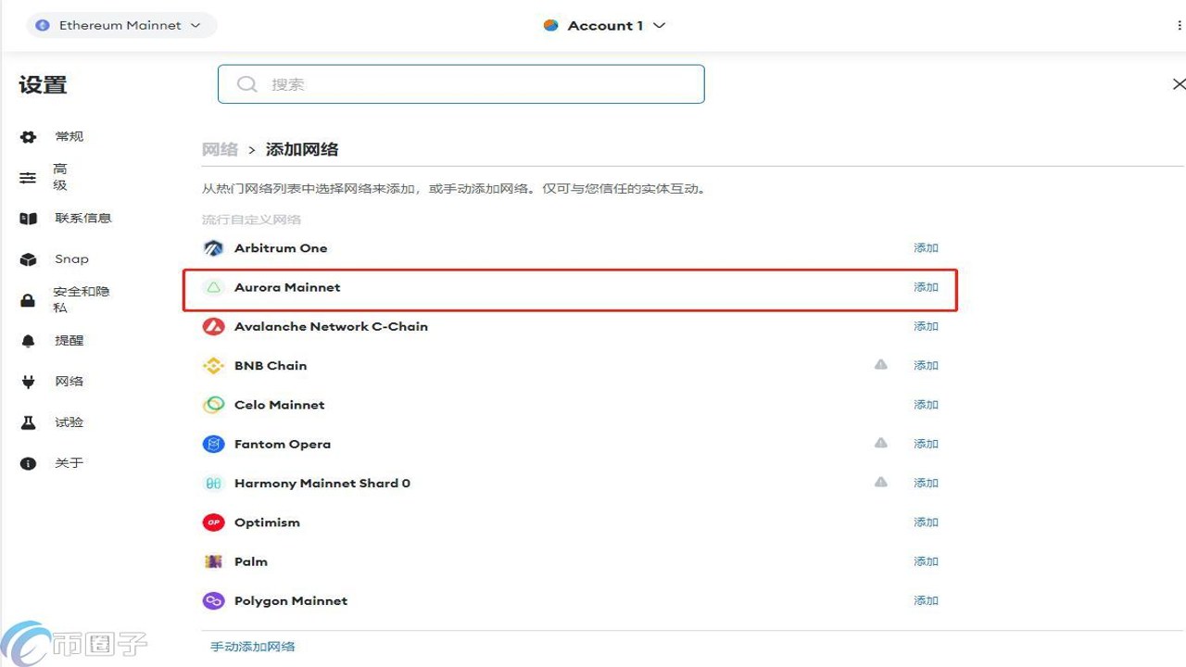
Task: Select the Palm network name
Action: (251, 561)
